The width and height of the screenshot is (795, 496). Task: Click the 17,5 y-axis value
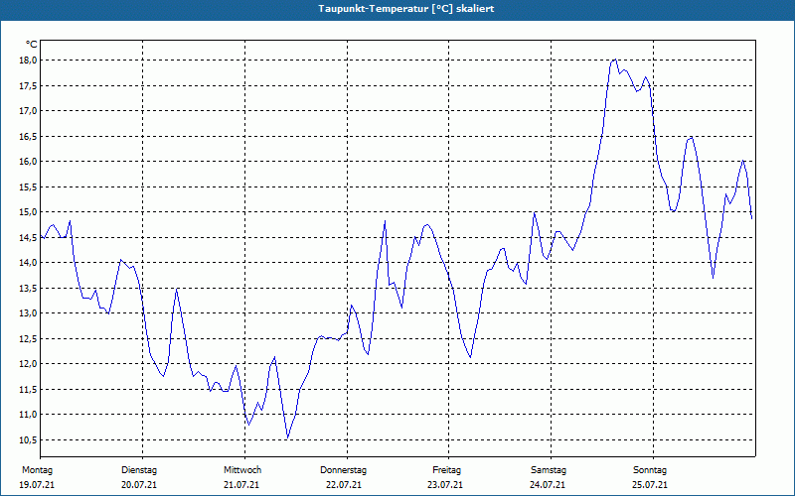(x=29, y=85)
